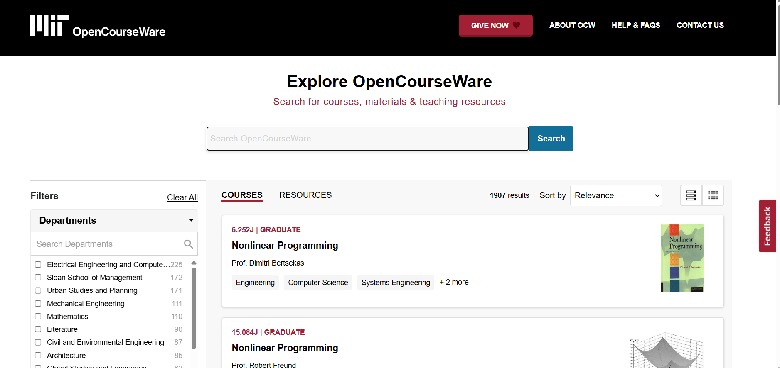Switch to the Courses tab
Image resolution: width=780 pixels, height=368 pixels.
click(242, 195)
